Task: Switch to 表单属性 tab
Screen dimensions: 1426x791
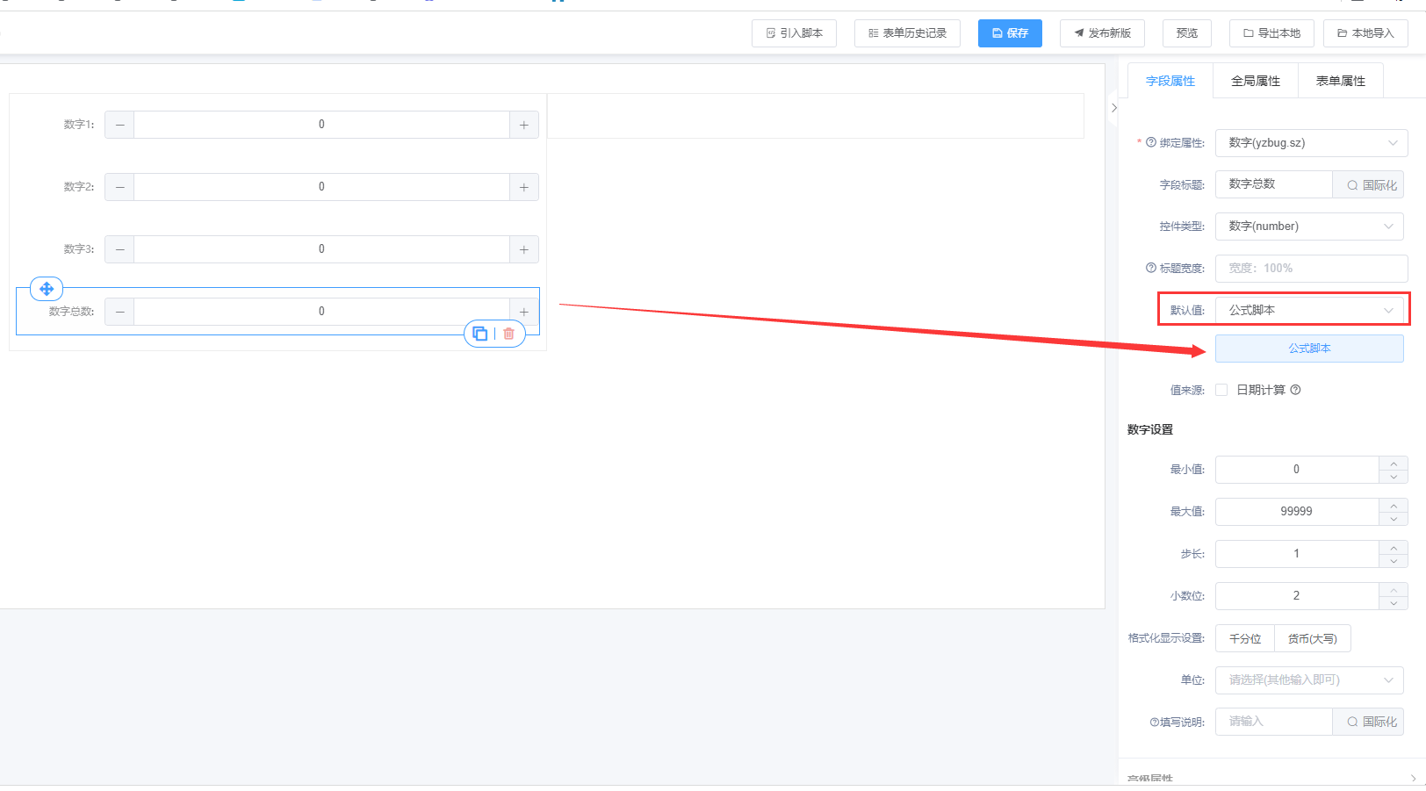Action: pyautogui.click(x=1341, y=81)
